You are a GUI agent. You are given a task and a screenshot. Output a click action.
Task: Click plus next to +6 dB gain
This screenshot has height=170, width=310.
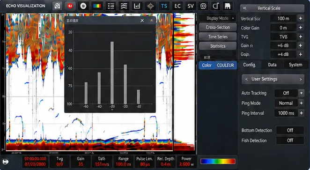coord(301,45)
